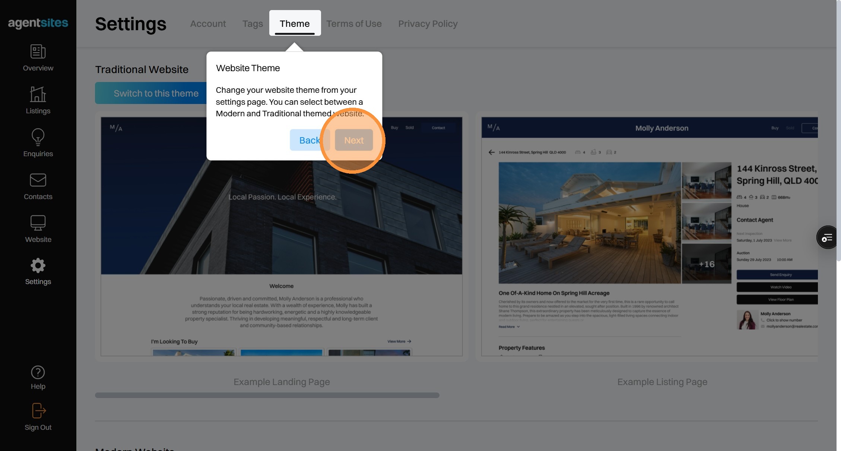841x451 pixels.
Task: Click the Example Listing Page preview thumbnail
Action: [649, 236]
